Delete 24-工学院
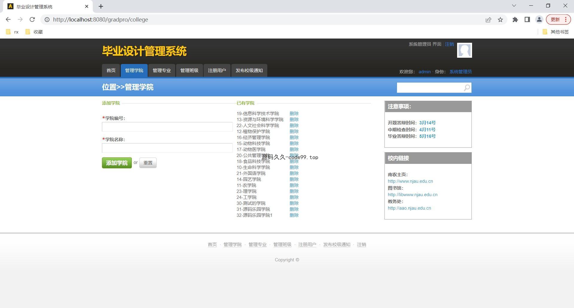The width and height of the screenshot is (574, 308). pos(294,197)
